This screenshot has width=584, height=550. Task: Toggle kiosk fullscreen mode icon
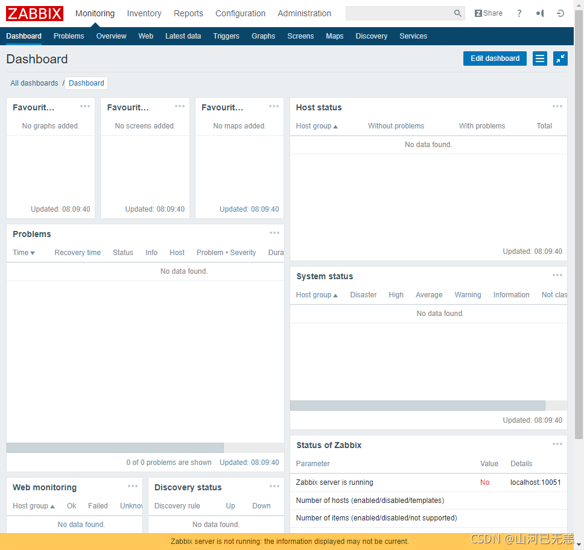coord(560,58)
